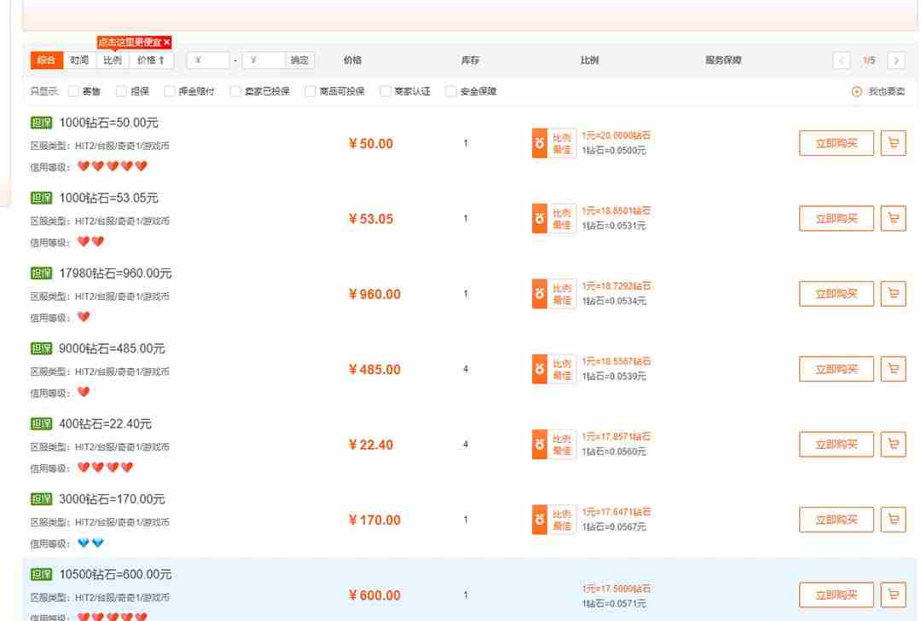Open listing titled 1000钻石=50.00元
Screen dimensions: 921x621
(x=108, y=123)
